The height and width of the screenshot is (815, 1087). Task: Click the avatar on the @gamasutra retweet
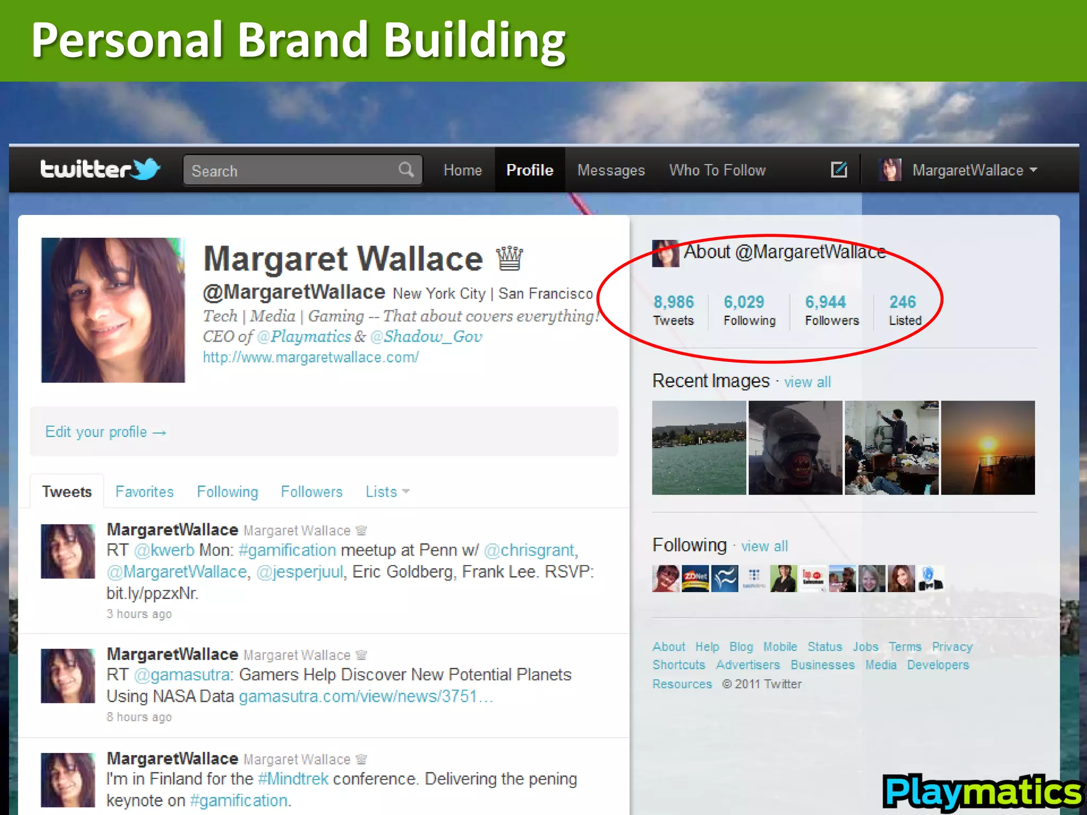[x=68, y=676]
